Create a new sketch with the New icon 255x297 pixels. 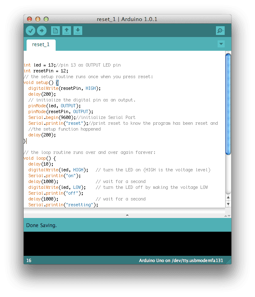(x=55, y=30)
